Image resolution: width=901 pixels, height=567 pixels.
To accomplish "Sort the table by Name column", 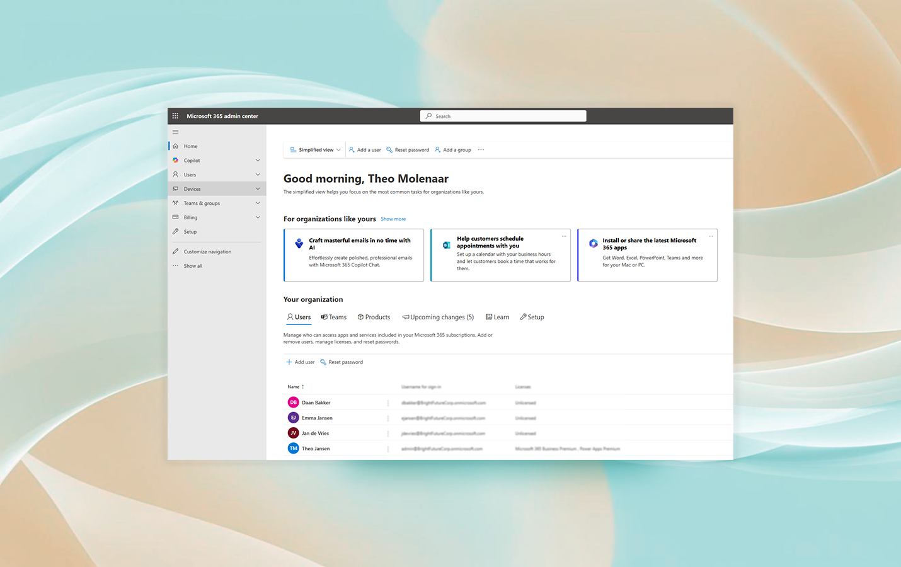I will coord(296,387).
